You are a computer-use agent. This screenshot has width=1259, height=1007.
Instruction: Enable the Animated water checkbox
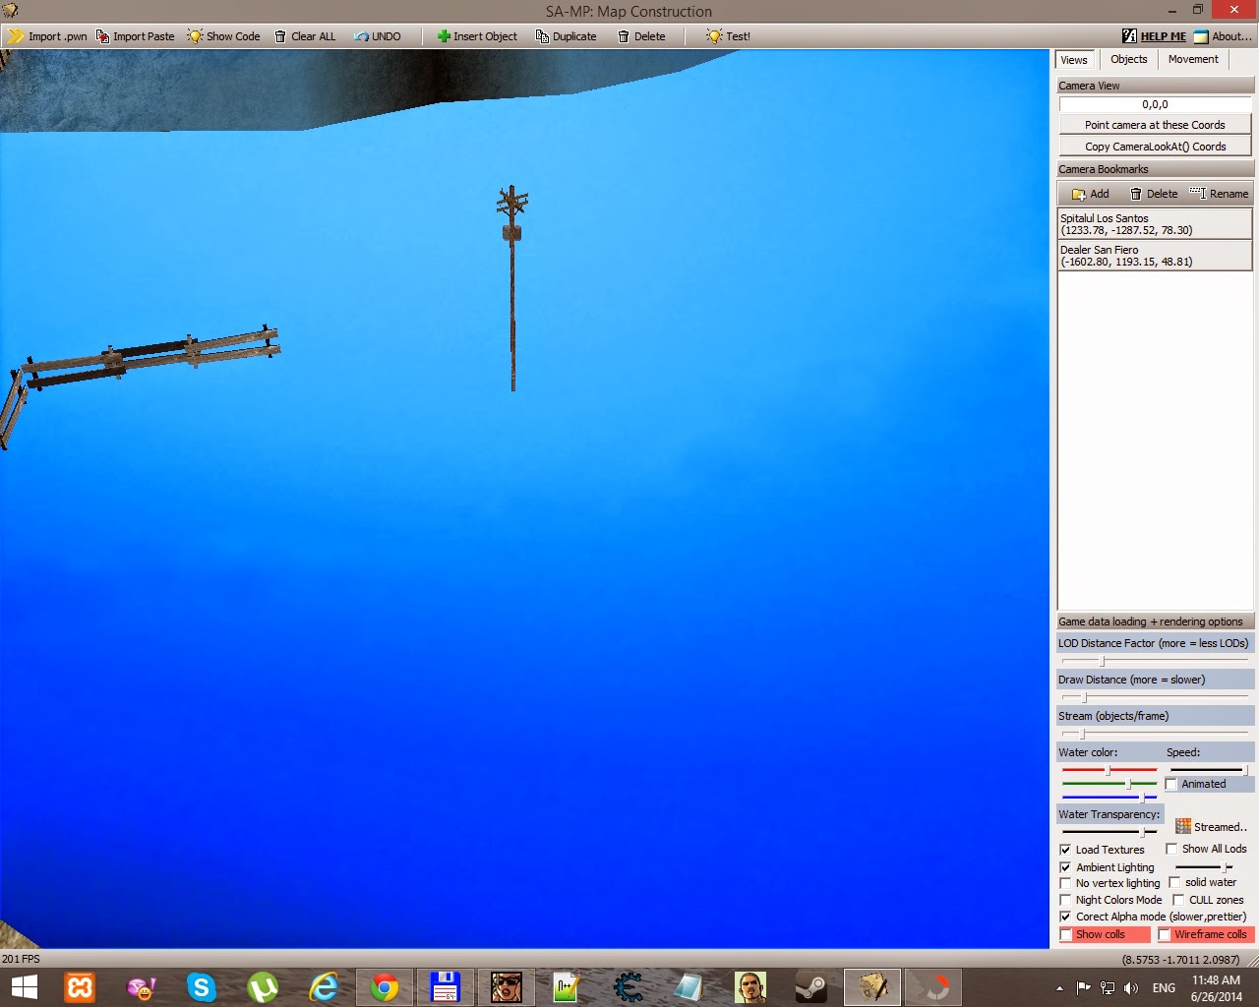point(1171,784)
